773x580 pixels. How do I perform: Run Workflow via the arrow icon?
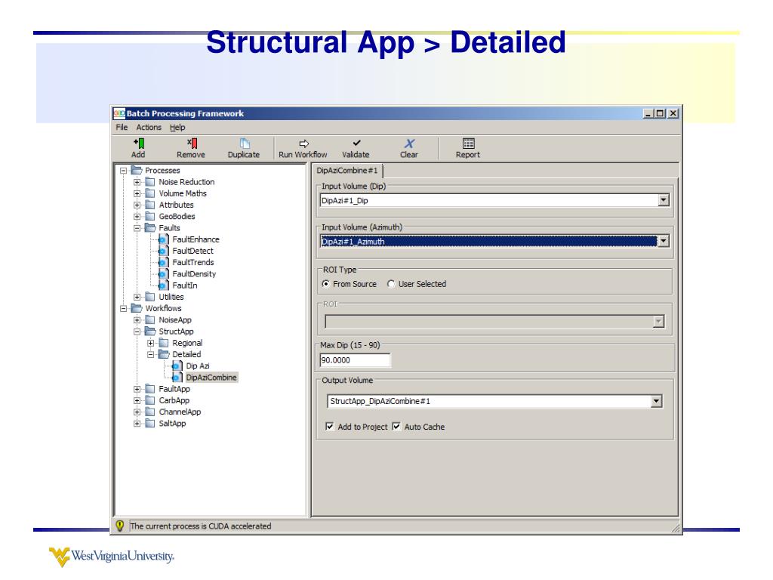click(303, 143)
